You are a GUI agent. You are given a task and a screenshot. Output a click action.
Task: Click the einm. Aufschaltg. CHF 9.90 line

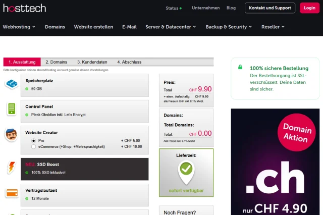186,96
